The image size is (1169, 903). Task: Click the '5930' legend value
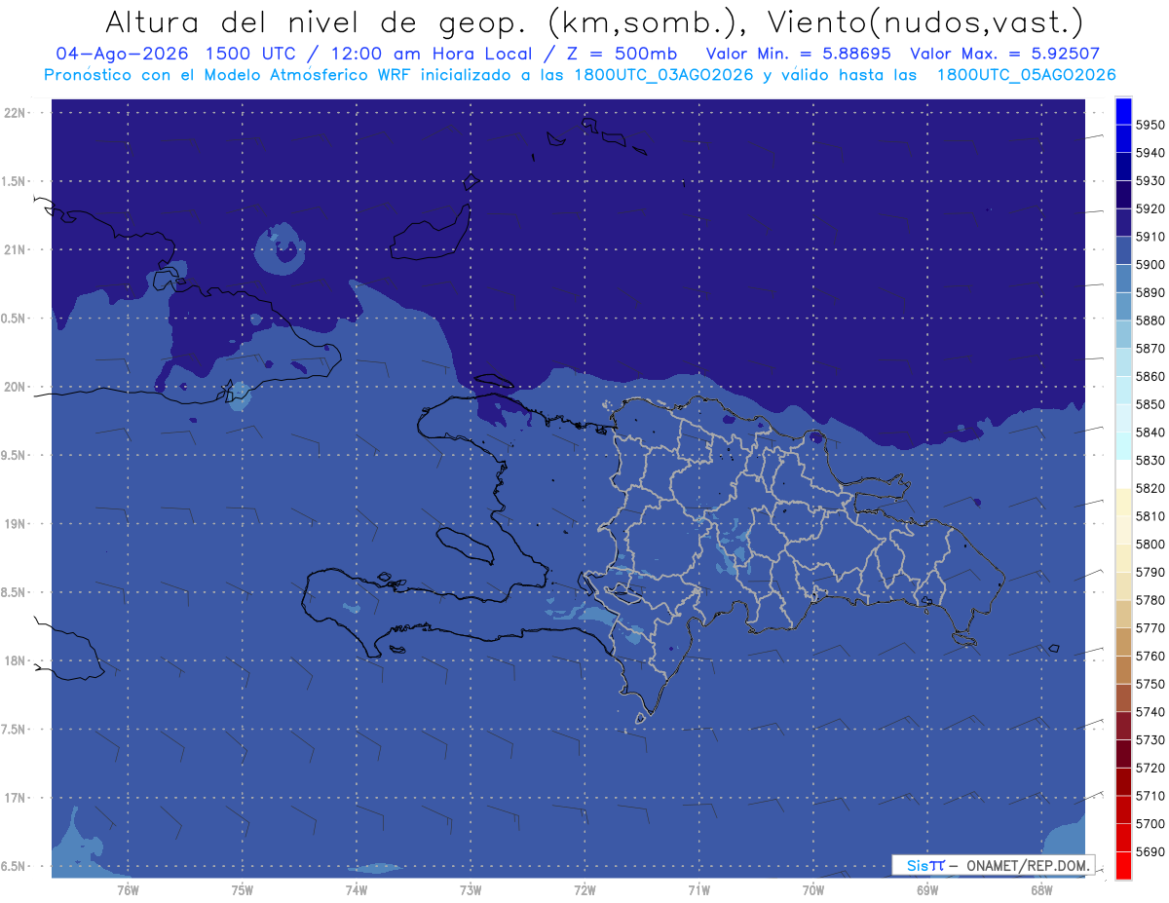pos(1150,181)
